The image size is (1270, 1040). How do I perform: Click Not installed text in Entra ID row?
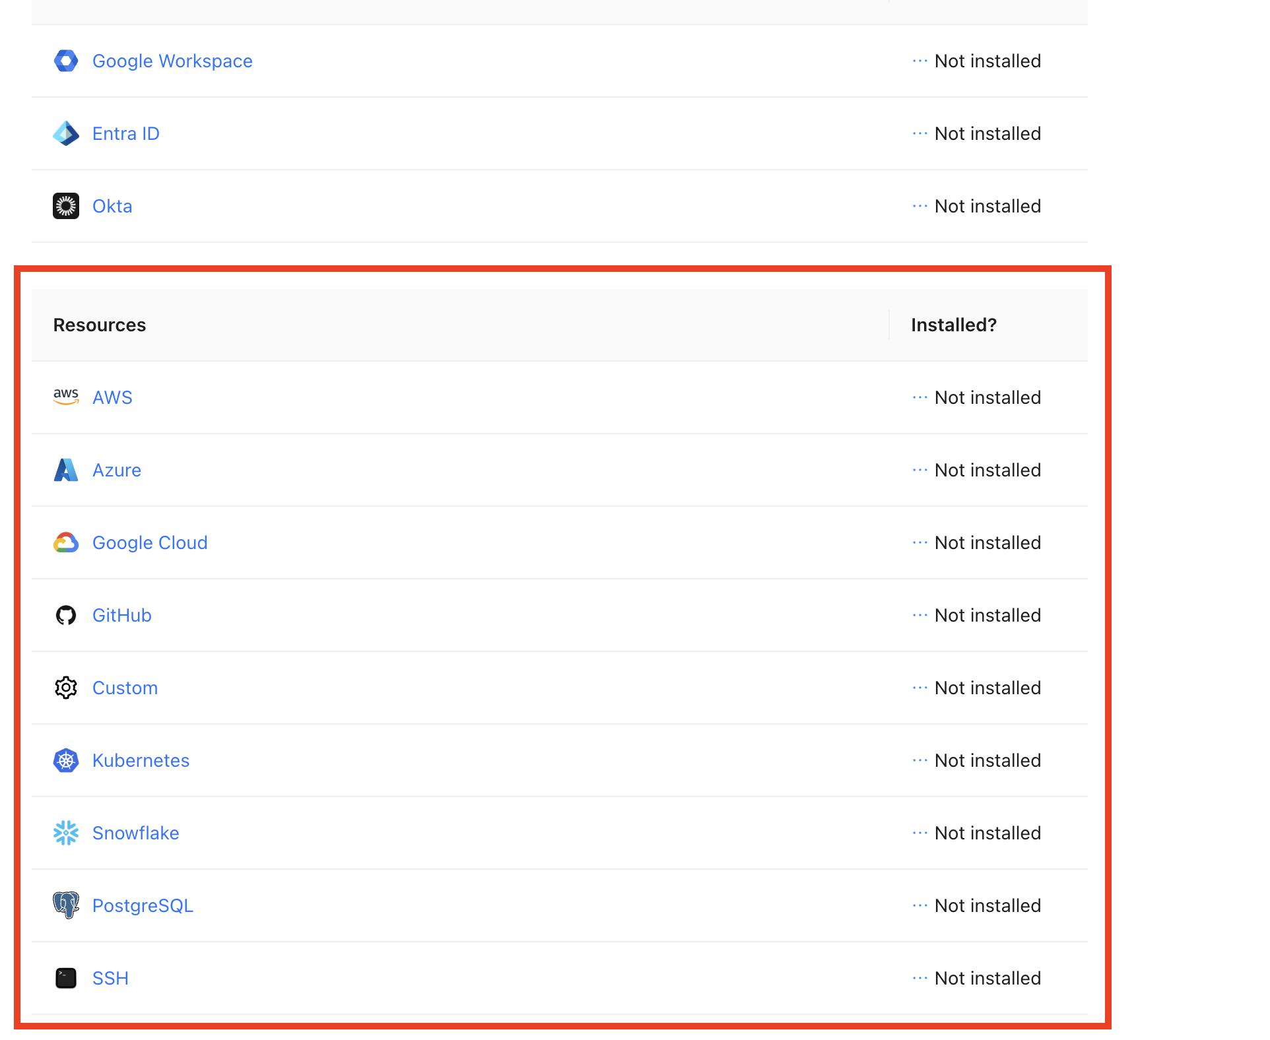click(987, 133)
